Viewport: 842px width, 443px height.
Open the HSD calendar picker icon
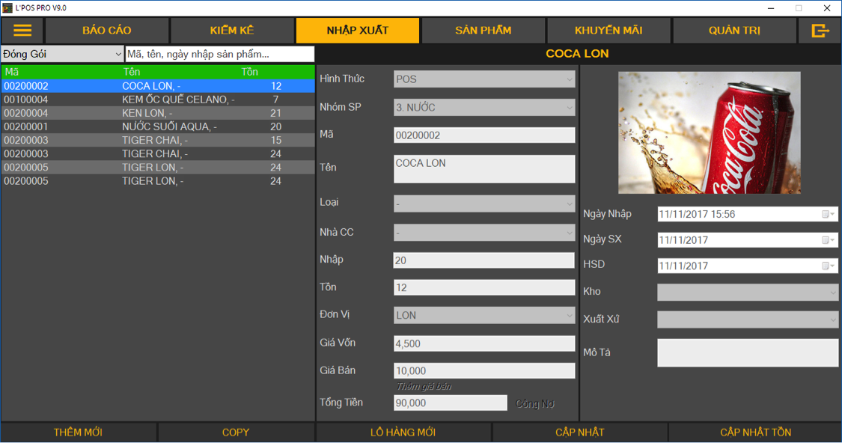click(828, 266)
